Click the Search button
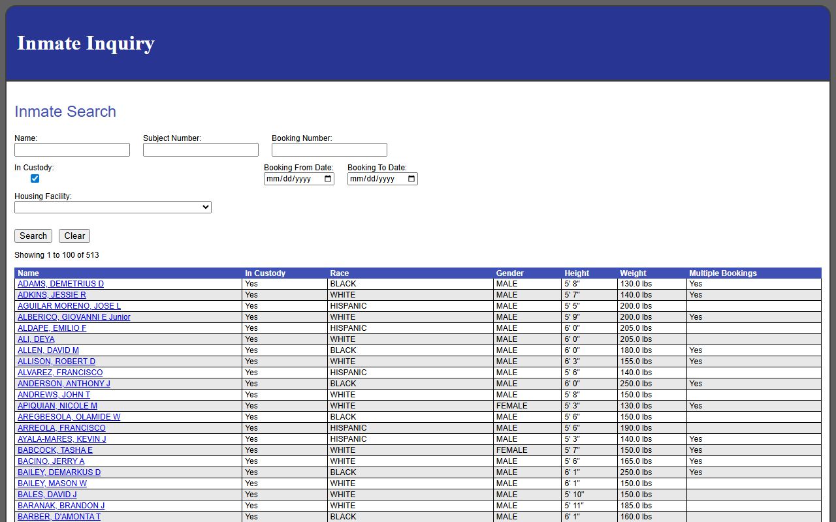The image size is (836, 522). [x=33, y=236]
